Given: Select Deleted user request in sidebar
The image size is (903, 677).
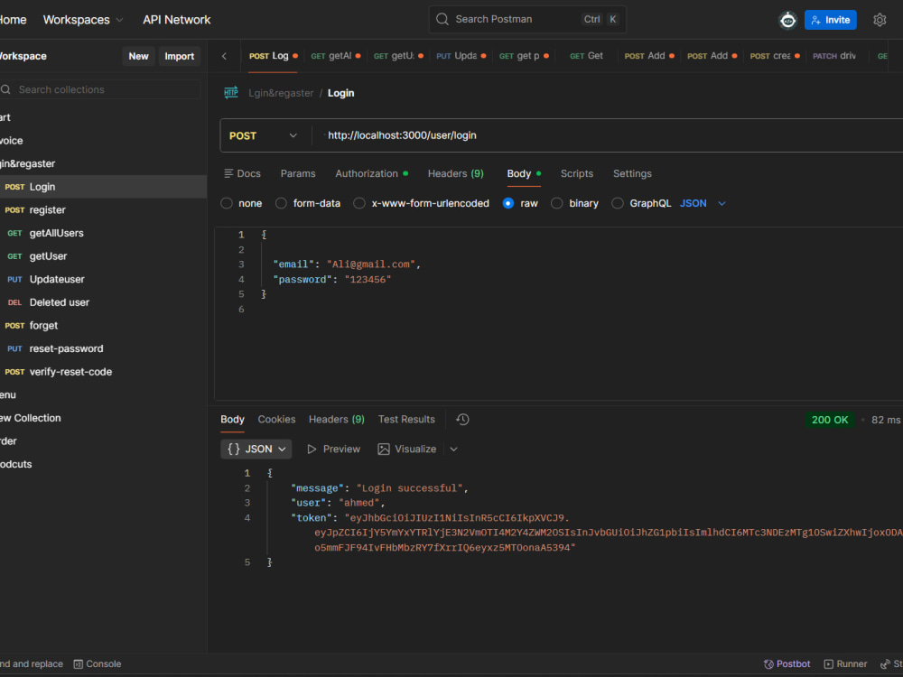Looking at the screenshot, I should (103, 302).
